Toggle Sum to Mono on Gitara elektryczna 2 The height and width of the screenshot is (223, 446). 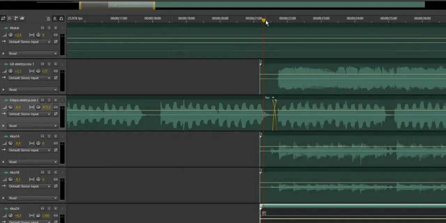tap(55, 107)
